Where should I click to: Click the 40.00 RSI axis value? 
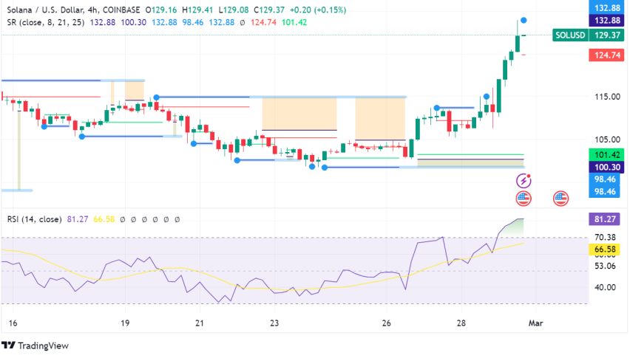605,287
